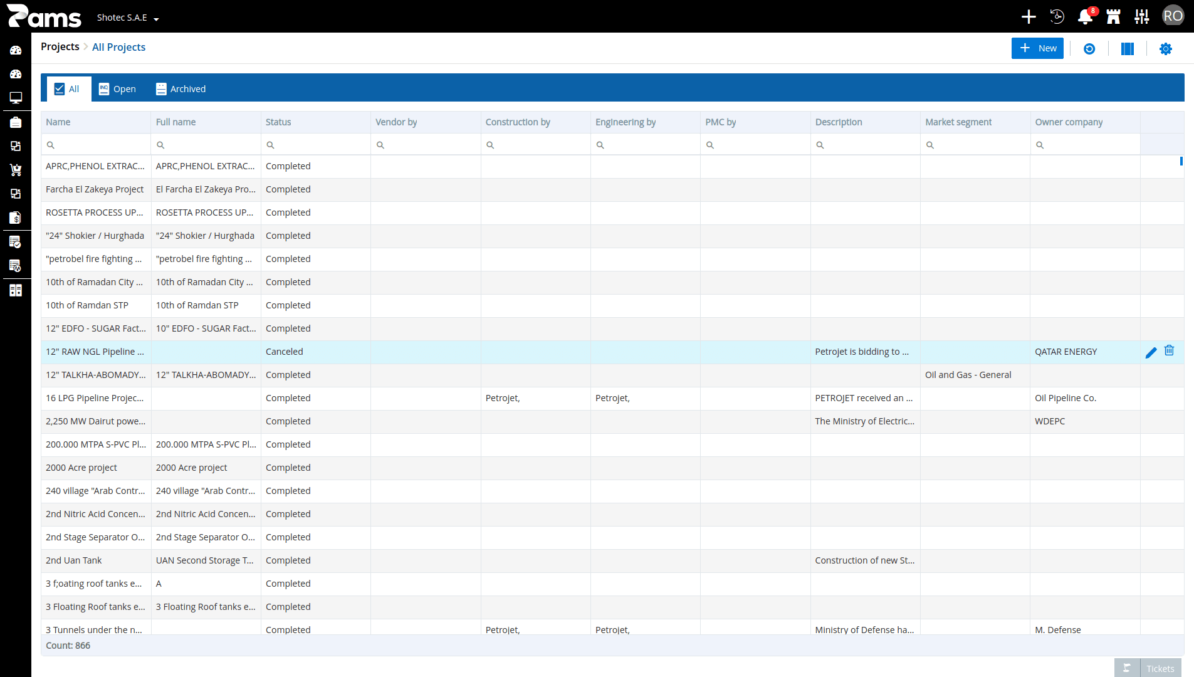Focus the Market segment filter field

coord(975,145)
